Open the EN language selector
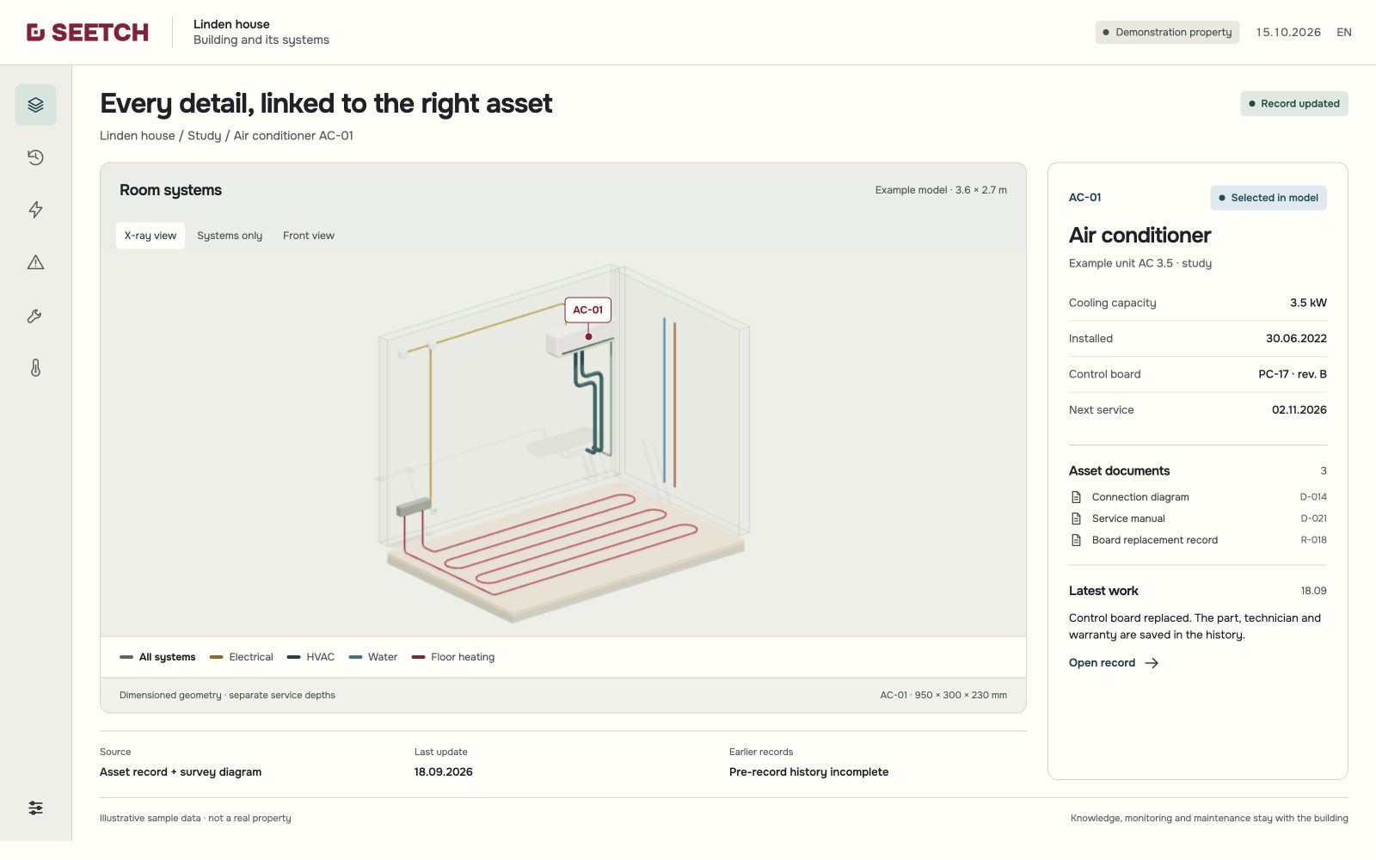 (x=1344, y=32)
